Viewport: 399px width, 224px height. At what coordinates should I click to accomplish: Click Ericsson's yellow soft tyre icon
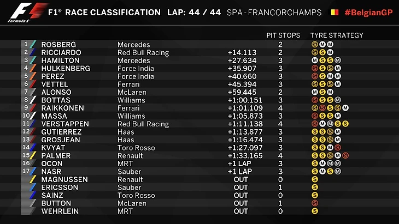click(314, 187)
